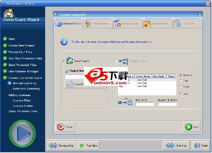The image size is (212, 153).
Task: Click the Project Name label icon
Action: click(x=66, y=71)
